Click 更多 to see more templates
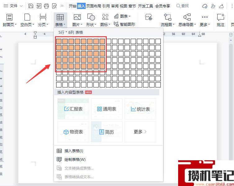Image resolution: width=234 pixels, height=186 pixels. [140, 132]
